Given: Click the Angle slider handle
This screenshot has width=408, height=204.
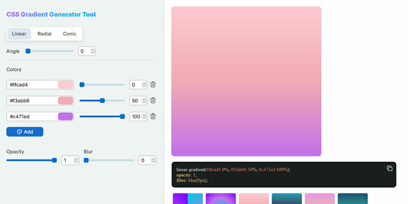Looking at the screenshot, I should [x=28, y=51].
